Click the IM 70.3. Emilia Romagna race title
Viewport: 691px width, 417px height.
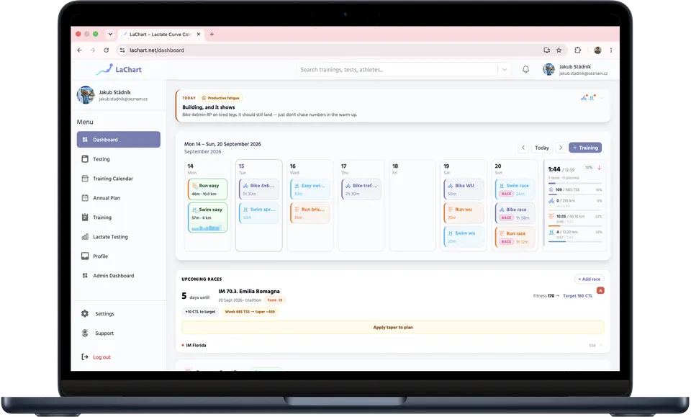(249, 292)
